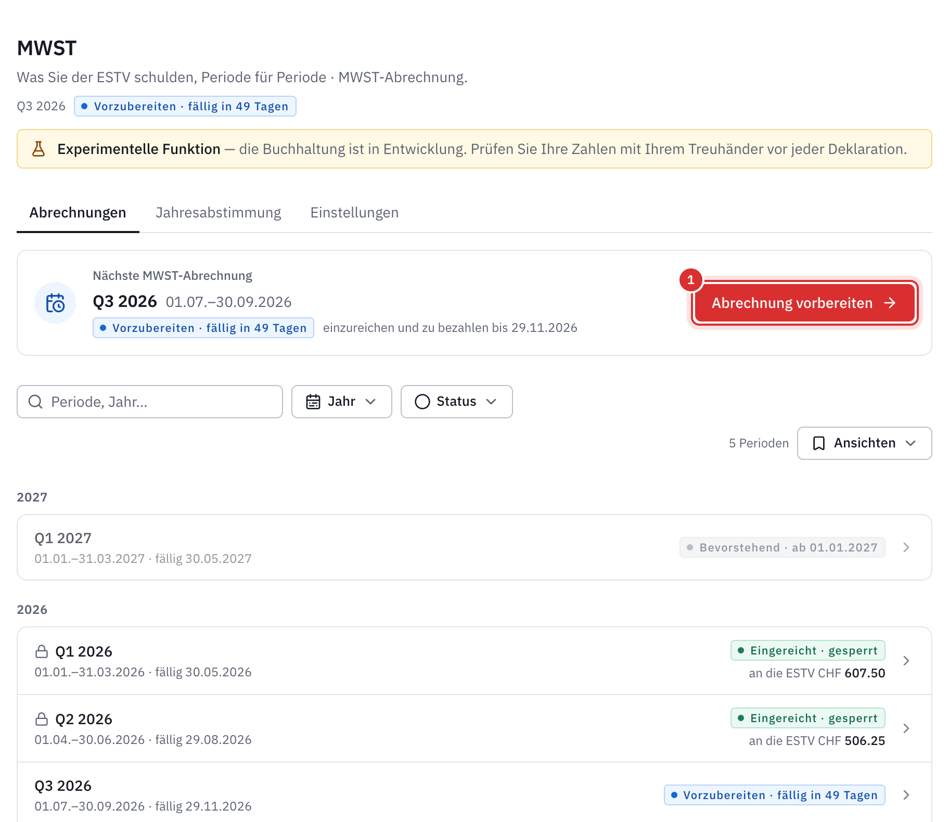
Task: Click the lock icon next to Q2 2026
Action: (x=42, y=719)
